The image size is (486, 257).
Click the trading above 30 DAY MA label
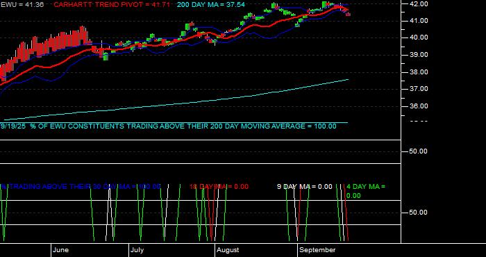pyautogui.click(x=81, y=186)
